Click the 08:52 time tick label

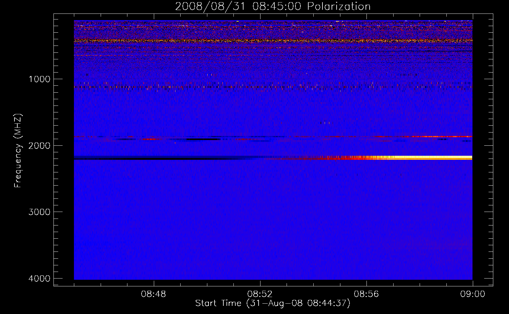coord(260,294)
